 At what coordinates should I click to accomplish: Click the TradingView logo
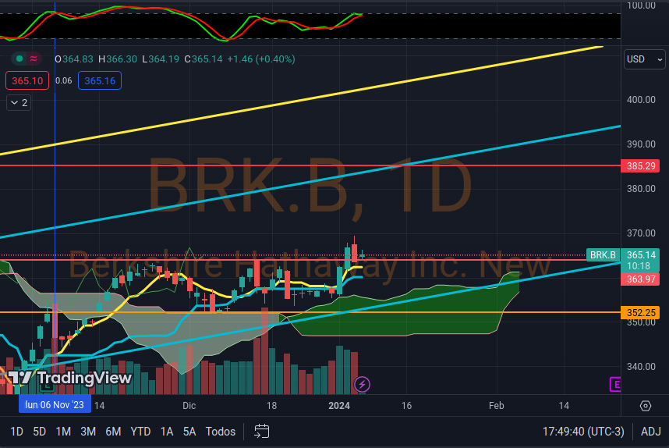pyautogui.click(x=69, y=378)
